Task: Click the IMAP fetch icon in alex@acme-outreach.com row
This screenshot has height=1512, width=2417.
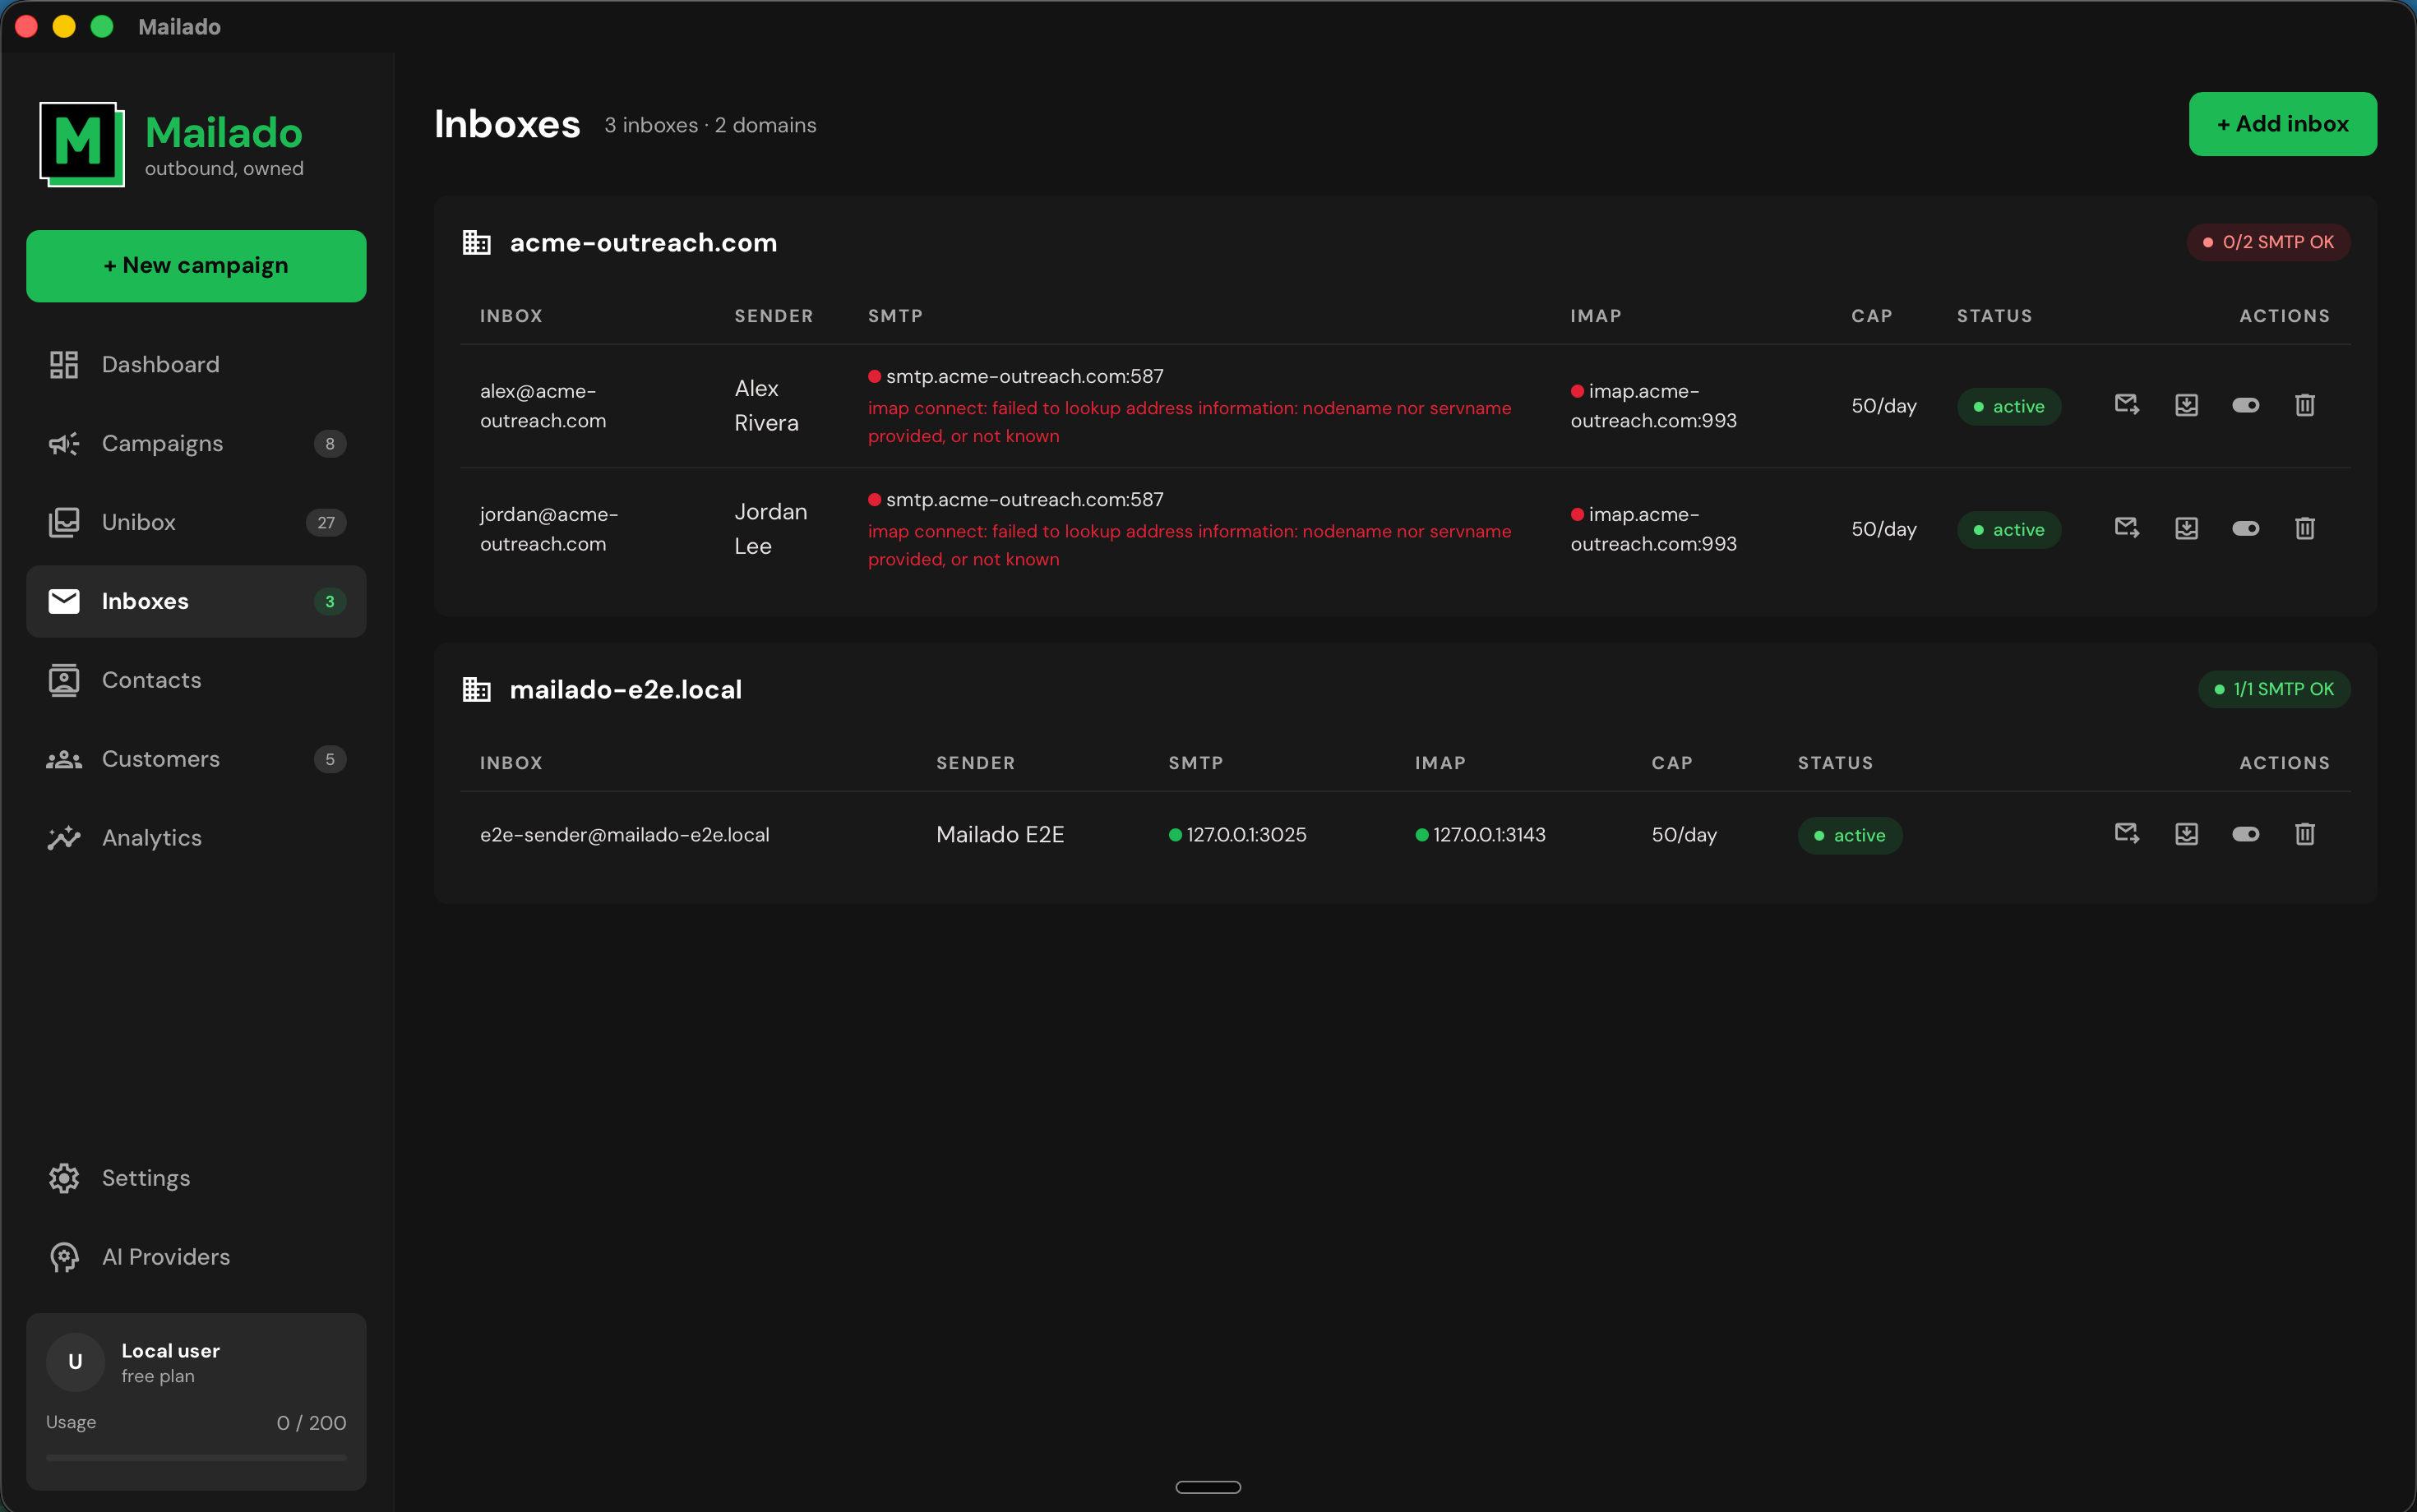Action: tap(2186, 405)
